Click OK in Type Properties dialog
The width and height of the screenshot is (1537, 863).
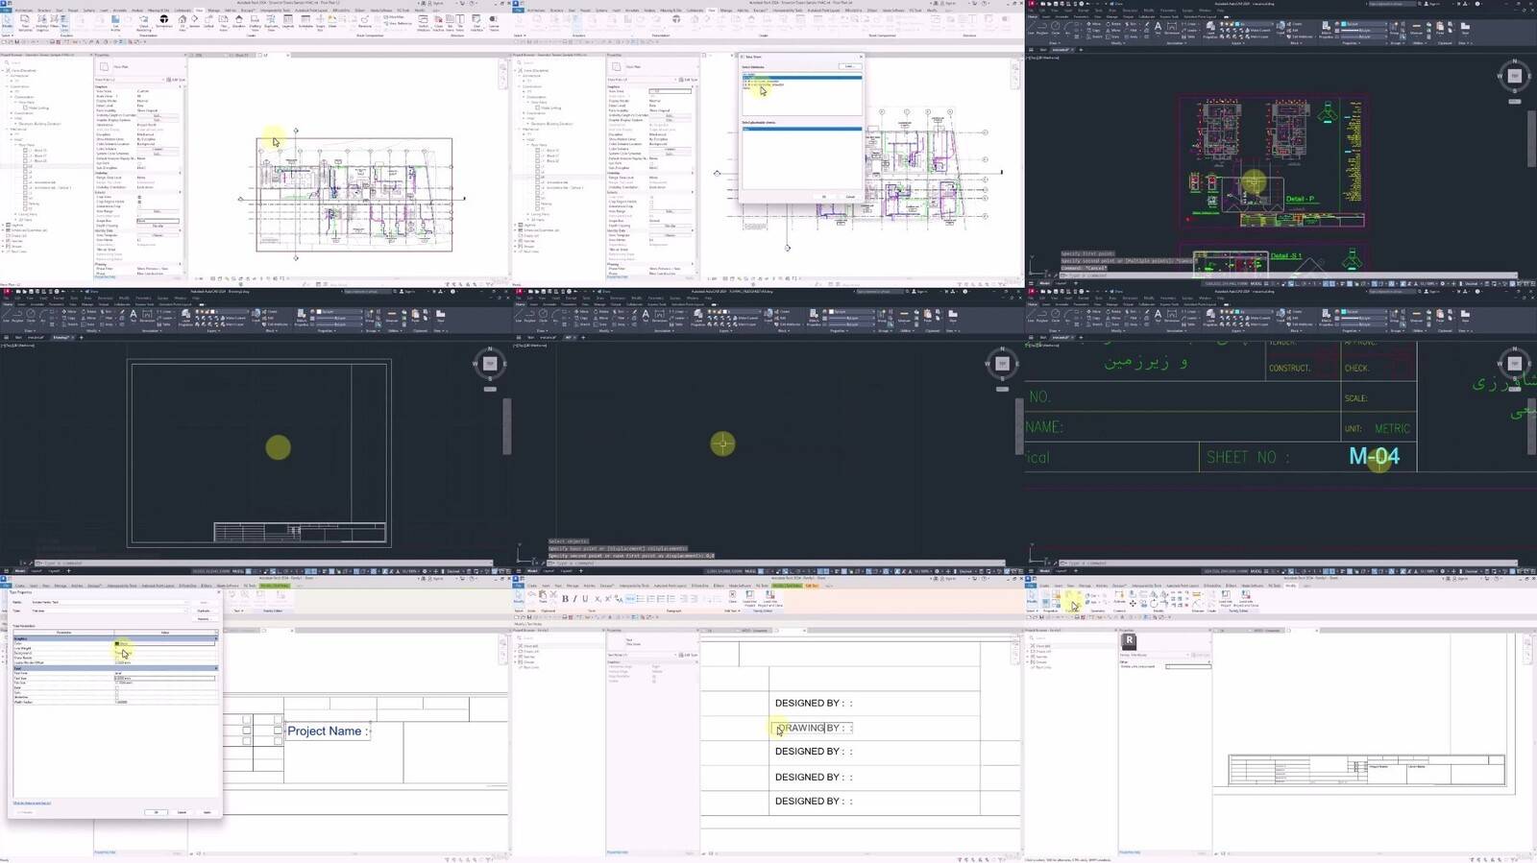click(157, 812)
